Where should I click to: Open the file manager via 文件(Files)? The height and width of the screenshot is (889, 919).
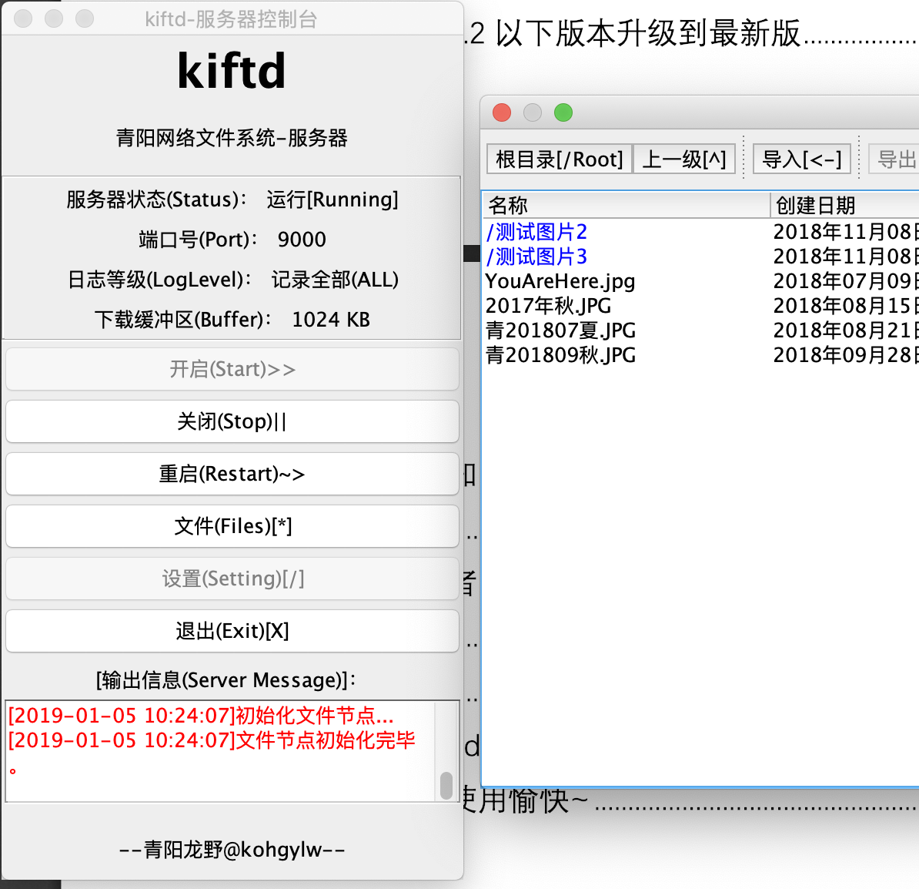click(232, 526)
